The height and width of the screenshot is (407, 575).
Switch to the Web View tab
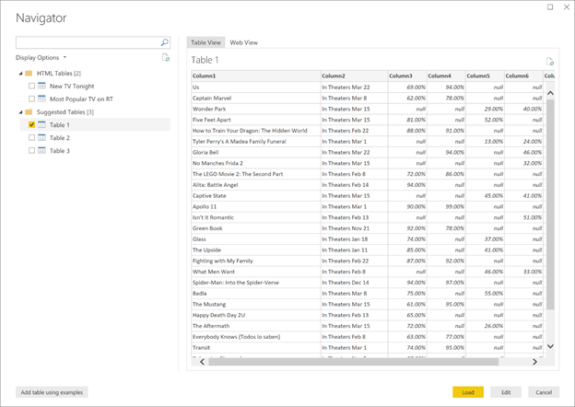[x=243, y=42]
